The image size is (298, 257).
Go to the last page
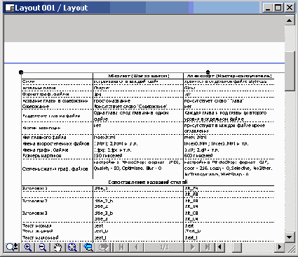tap(207, 247)
